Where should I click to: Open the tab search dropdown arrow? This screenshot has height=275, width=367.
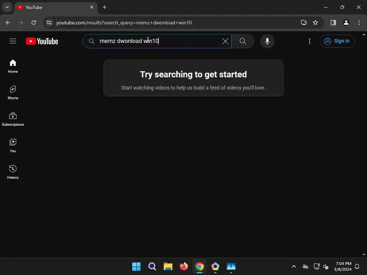tap(7, 7)
